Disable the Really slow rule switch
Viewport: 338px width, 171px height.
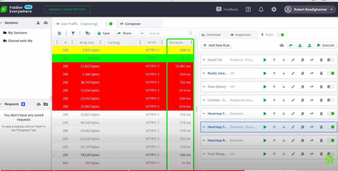[331, 73]
